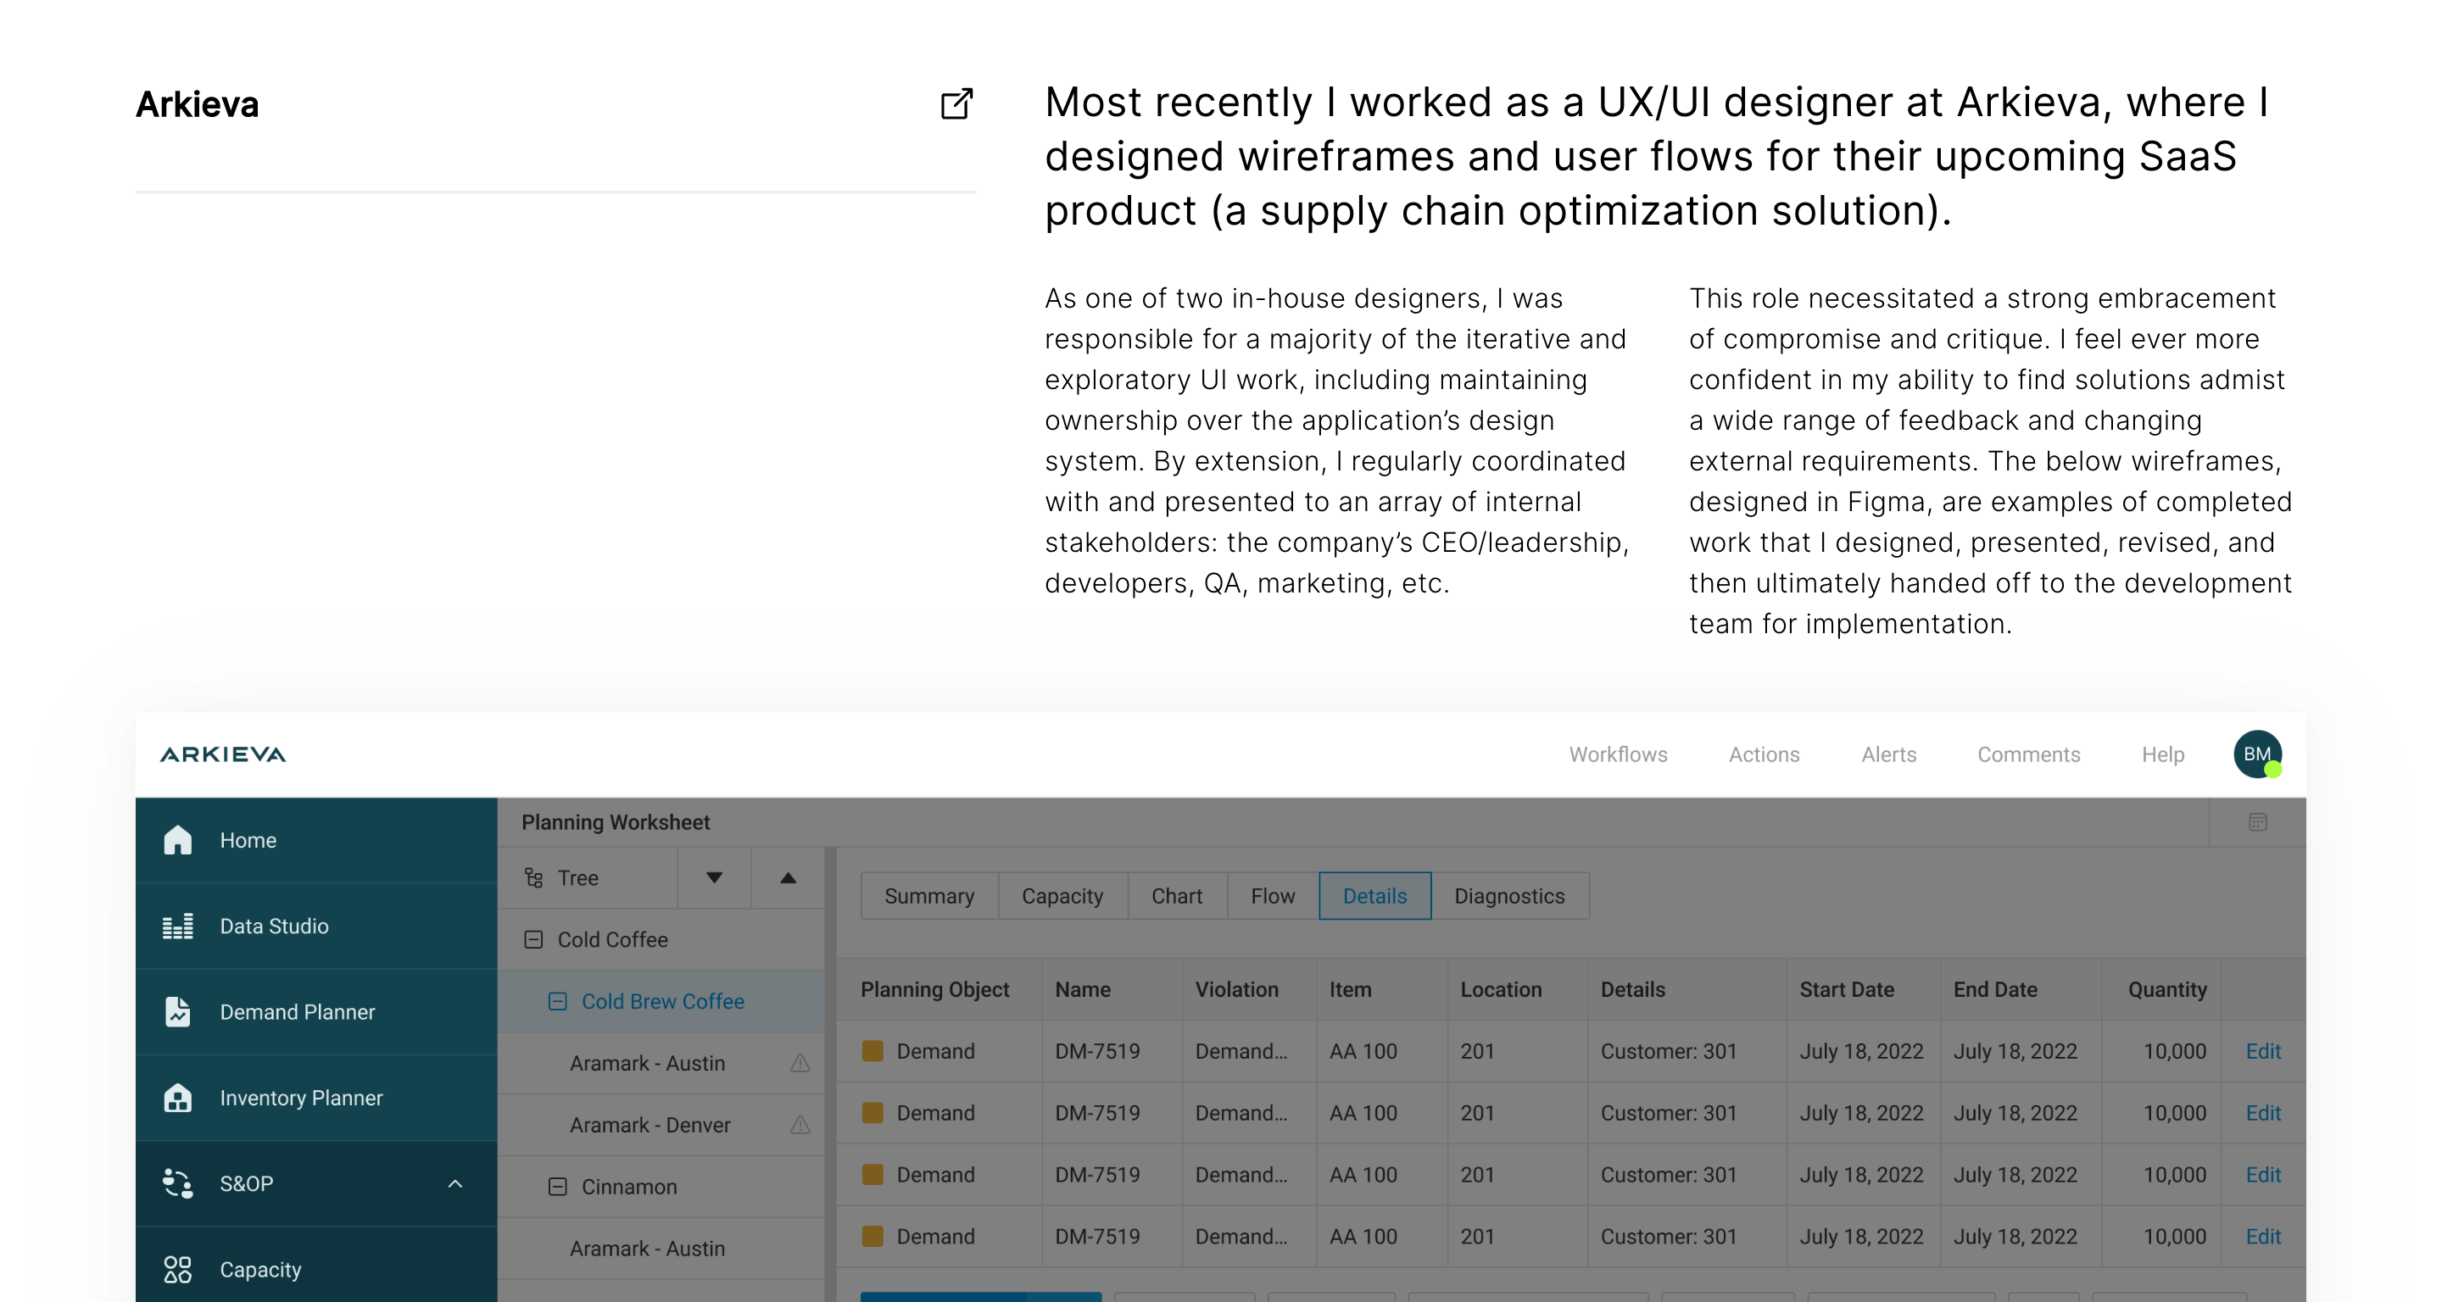
Task: Collapse the Cold Coffee tree node
Action: 533,939
